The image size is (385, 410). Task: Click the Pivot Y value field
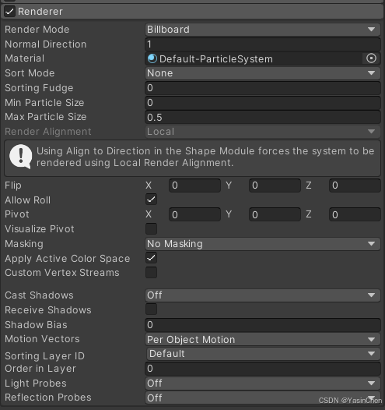tap(275, 214)
